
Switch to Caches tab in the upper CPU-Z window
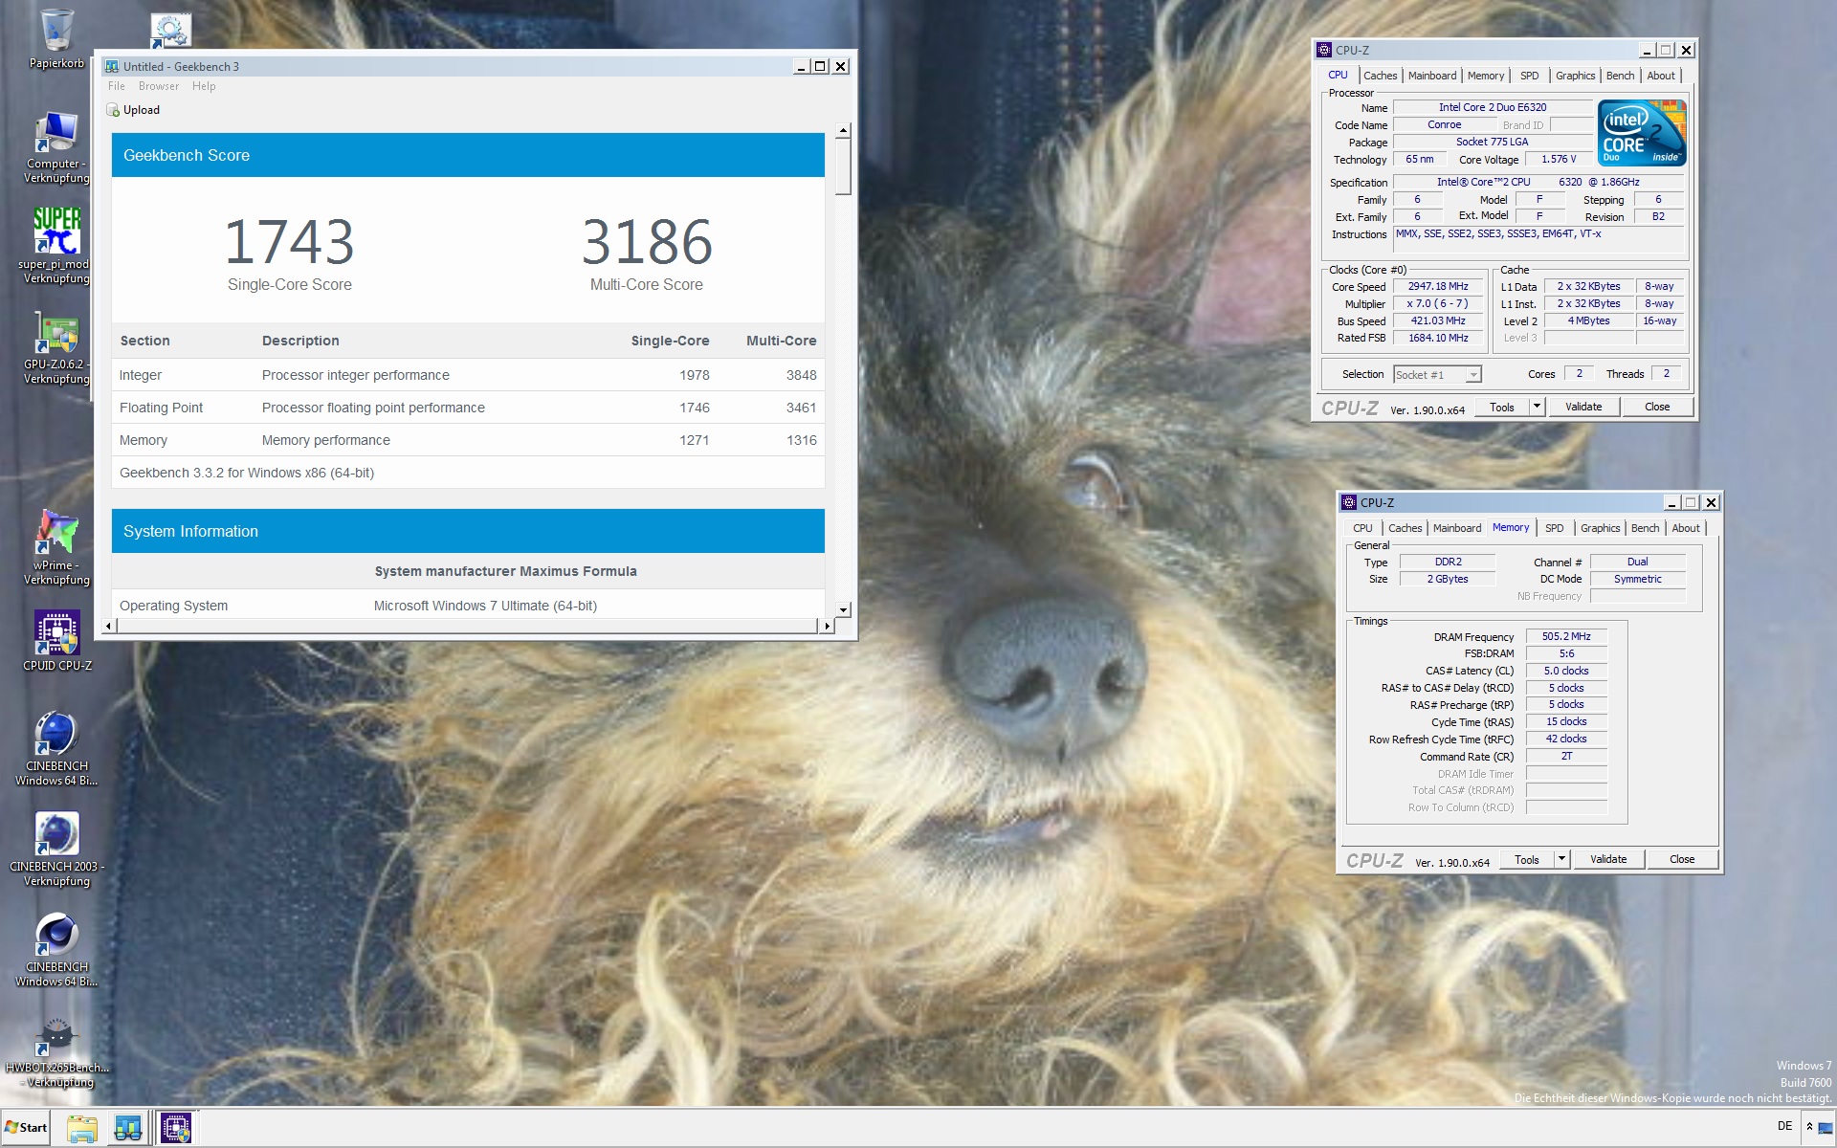coord(1380,76)
